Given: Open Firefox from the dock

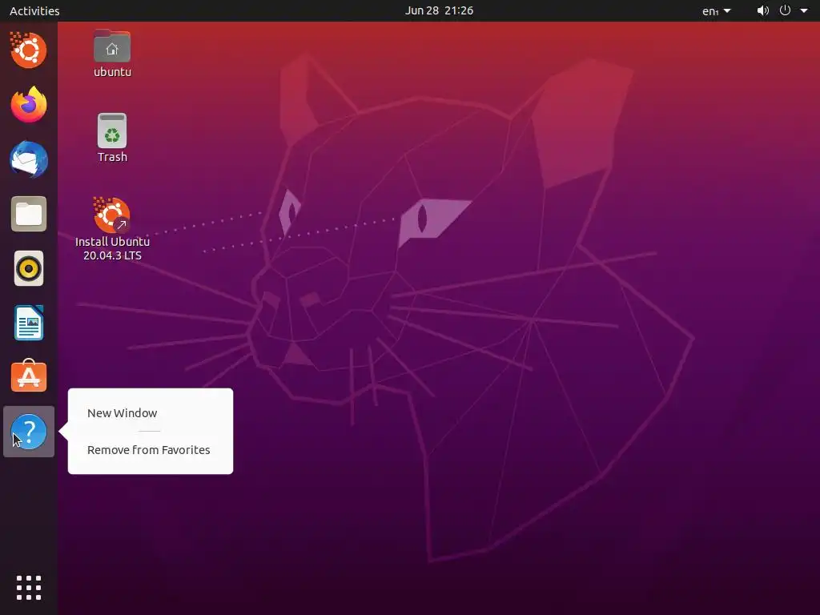Looking at the screenshot, I should click(29, 105).
